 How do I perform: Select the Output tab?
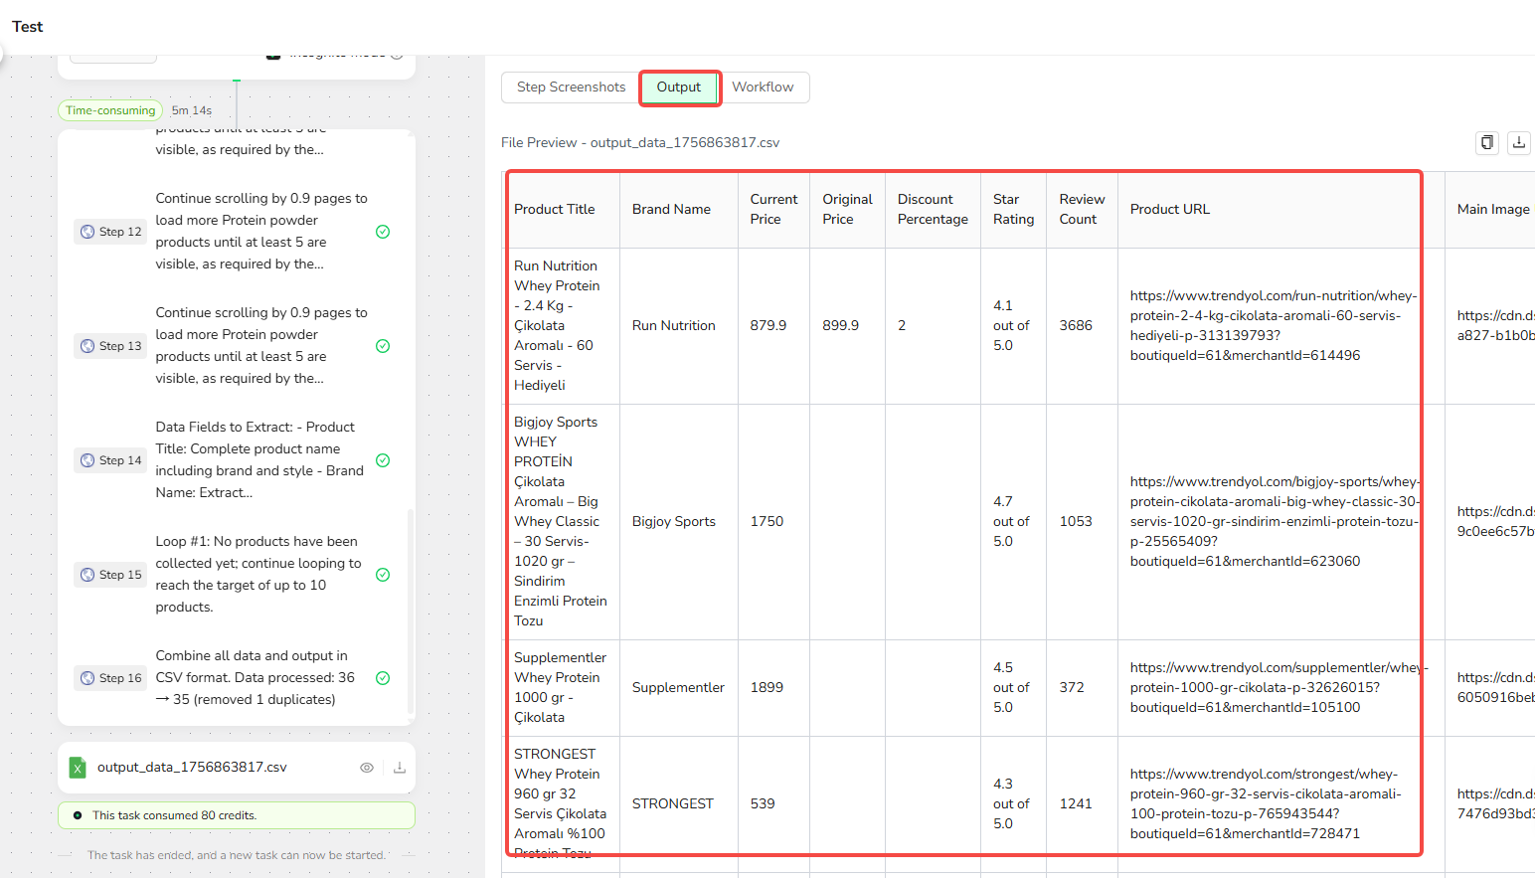pyautogui.click(x=679, y=88)
